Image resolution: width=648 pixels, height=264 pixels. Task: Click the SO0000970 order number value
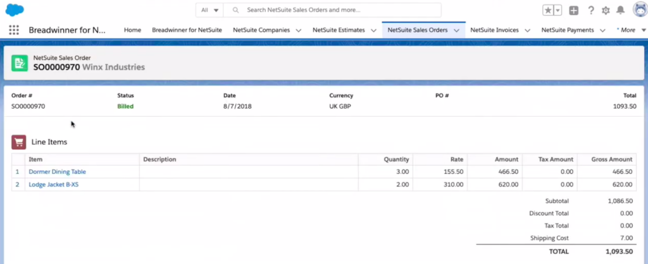(x=28, y=107)
